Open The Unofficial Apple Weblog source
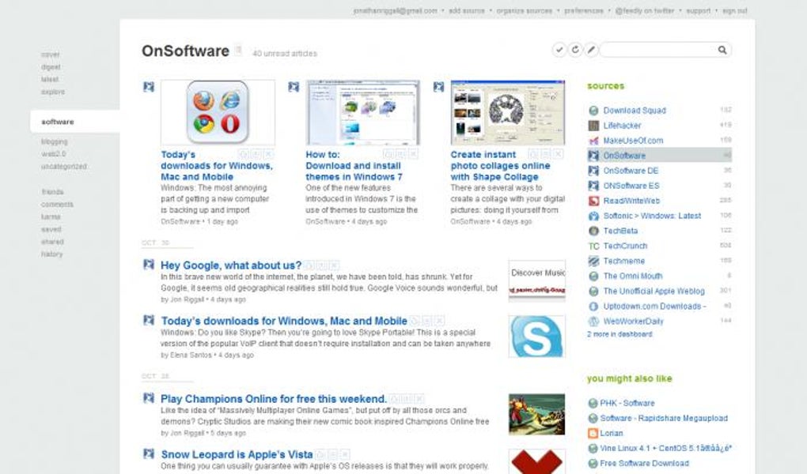The height and width of the screenshot is (474, 807). [654, 291]
